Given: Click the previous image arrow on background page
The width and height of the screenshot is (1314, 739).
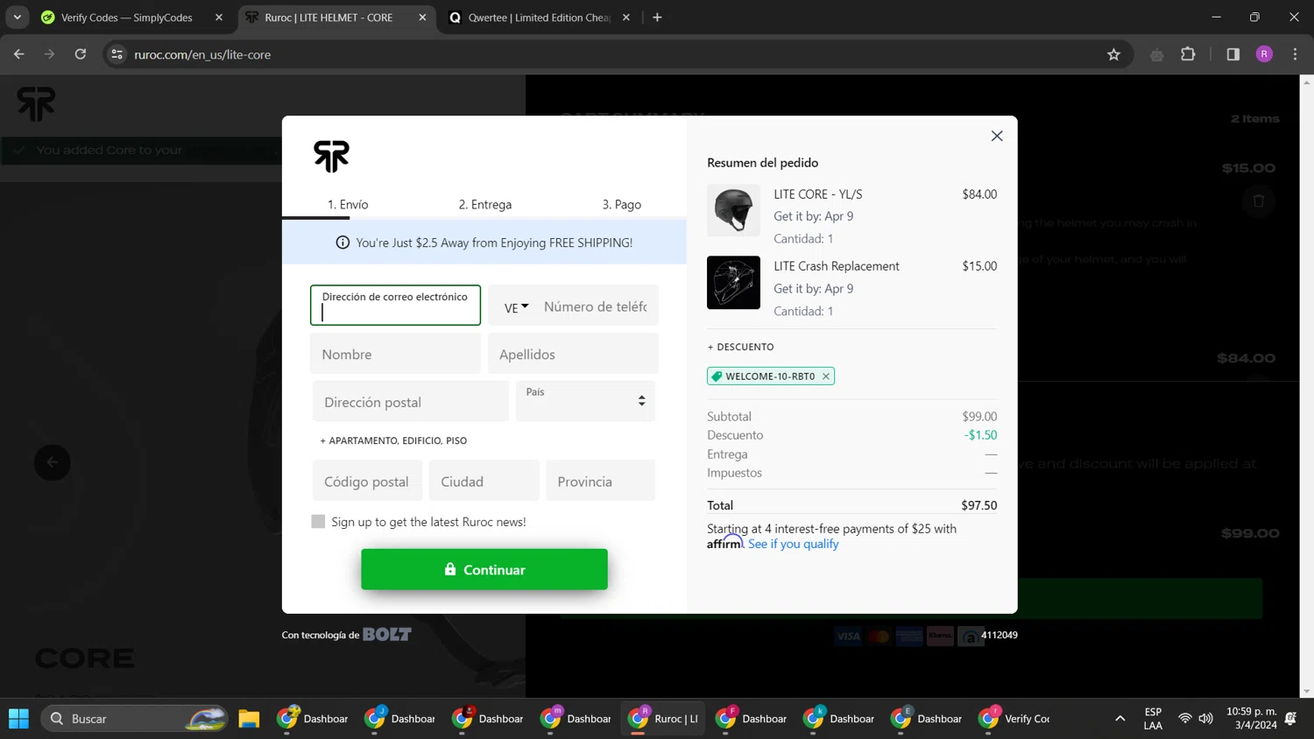Looking at the screenshot, I should [x=53, y=462].
